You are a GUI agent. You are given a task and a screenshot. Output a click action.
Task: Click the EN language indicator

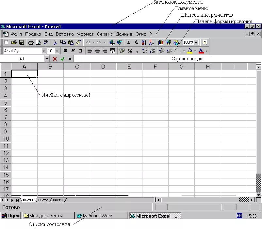click(239, 216)
